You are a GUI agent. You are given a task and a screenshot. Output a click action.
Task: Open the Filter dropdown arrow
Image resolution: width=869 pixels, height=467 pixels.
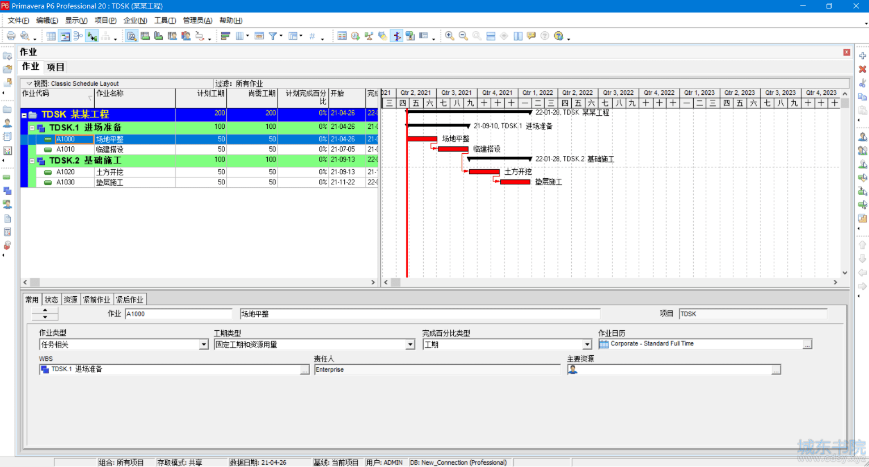281,36
